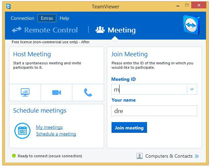Viewport: 210px width, 167px height.
Task: Click the Schedule meetings heading
Action: [x=40, y=111]
